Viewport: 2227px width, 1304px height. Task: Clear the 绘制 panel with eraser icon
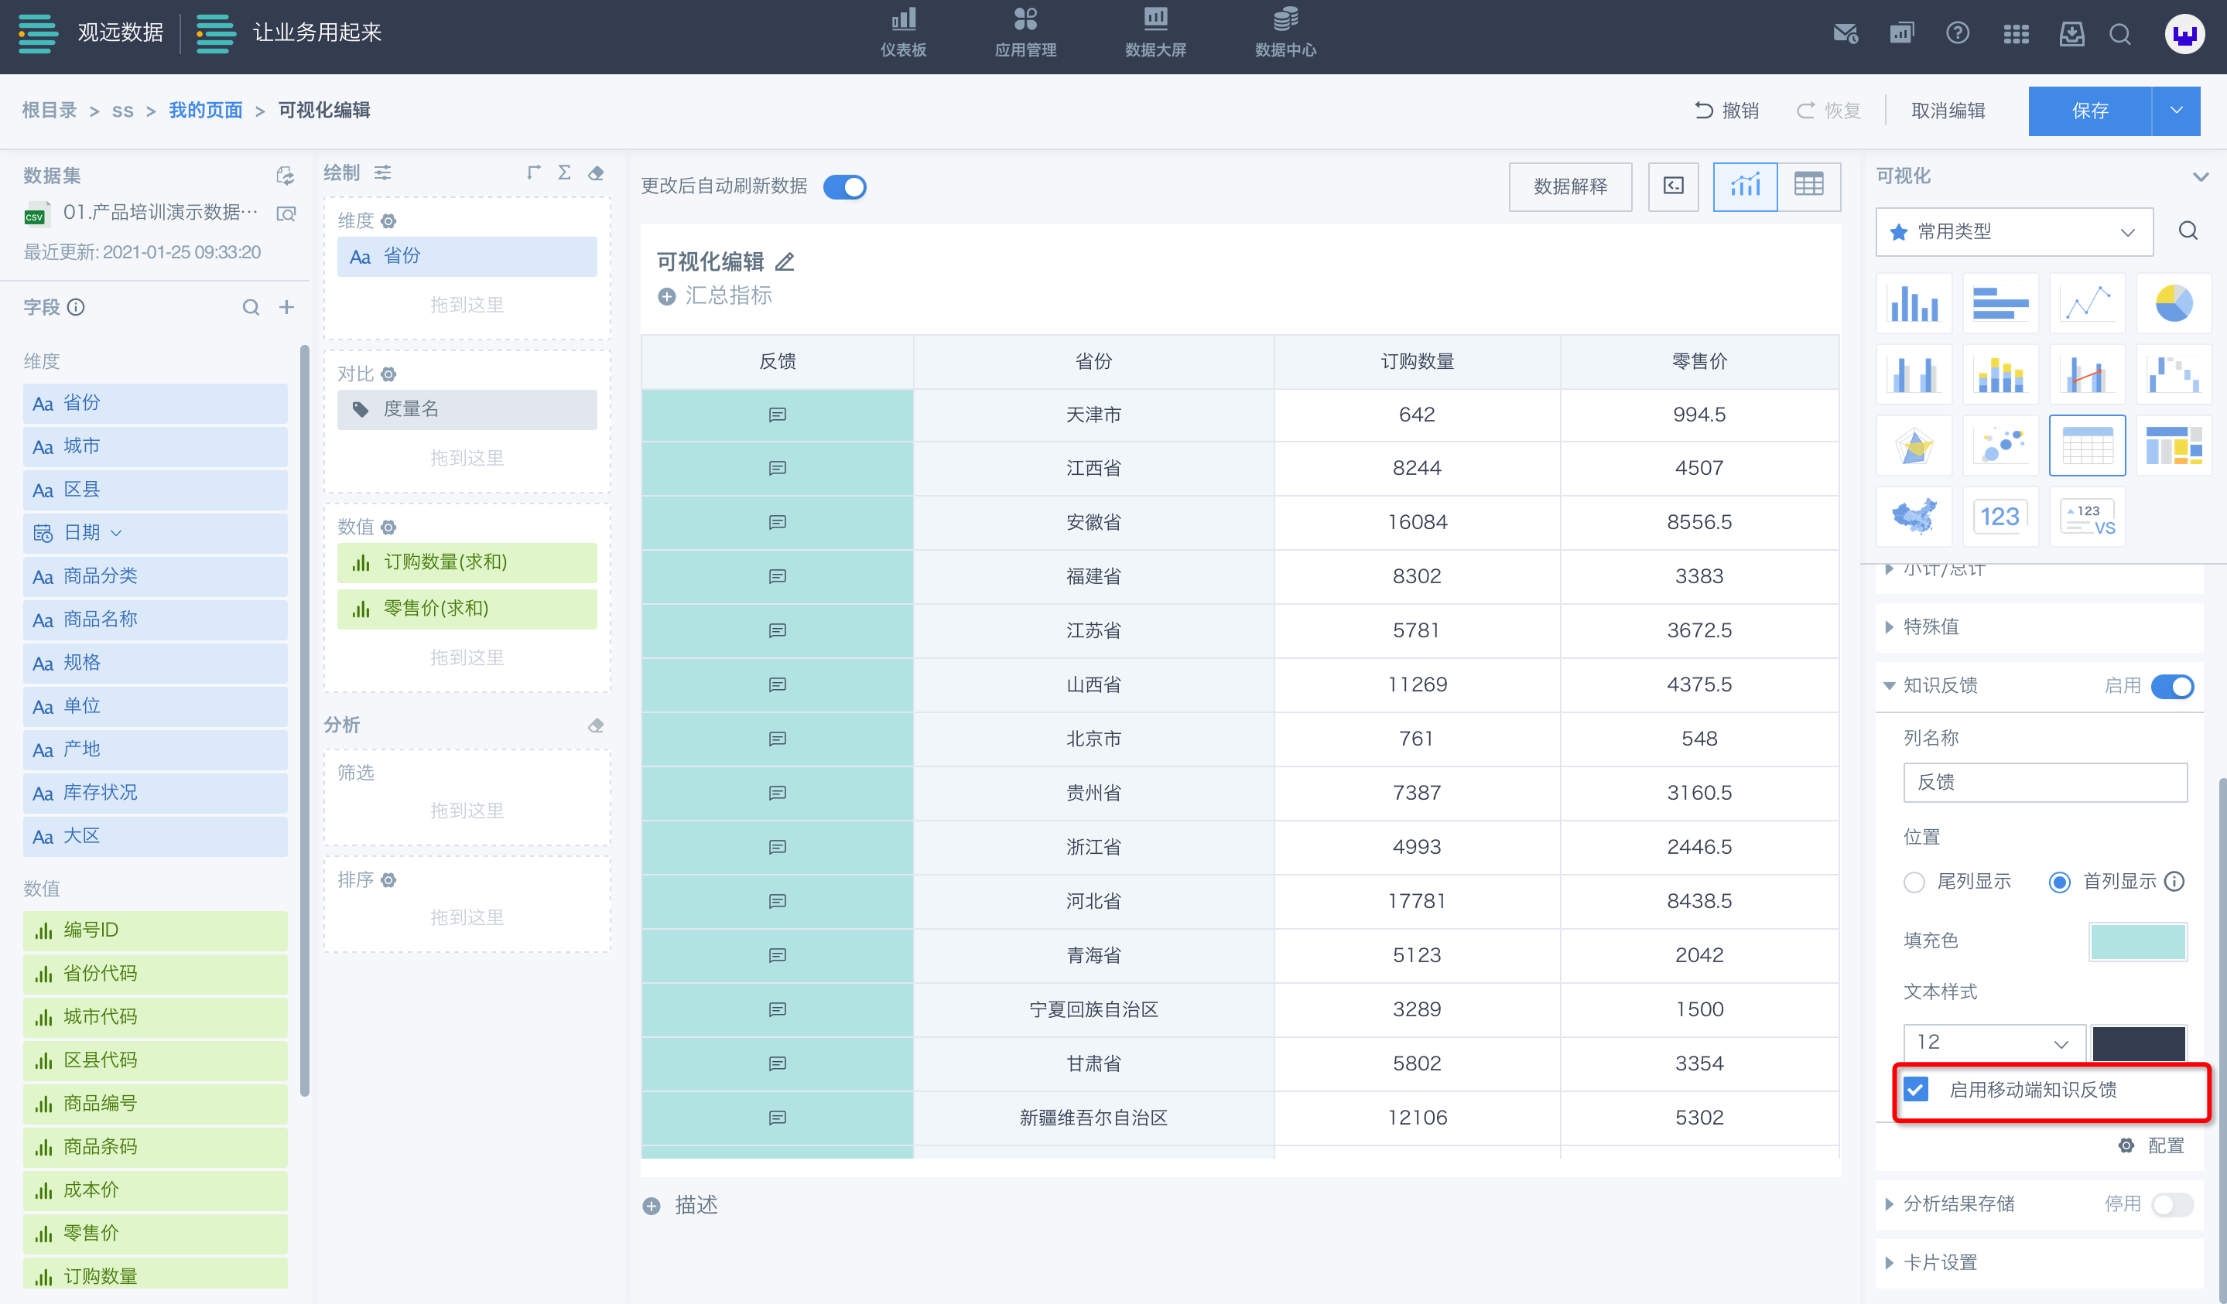click(x=596, y=172)
